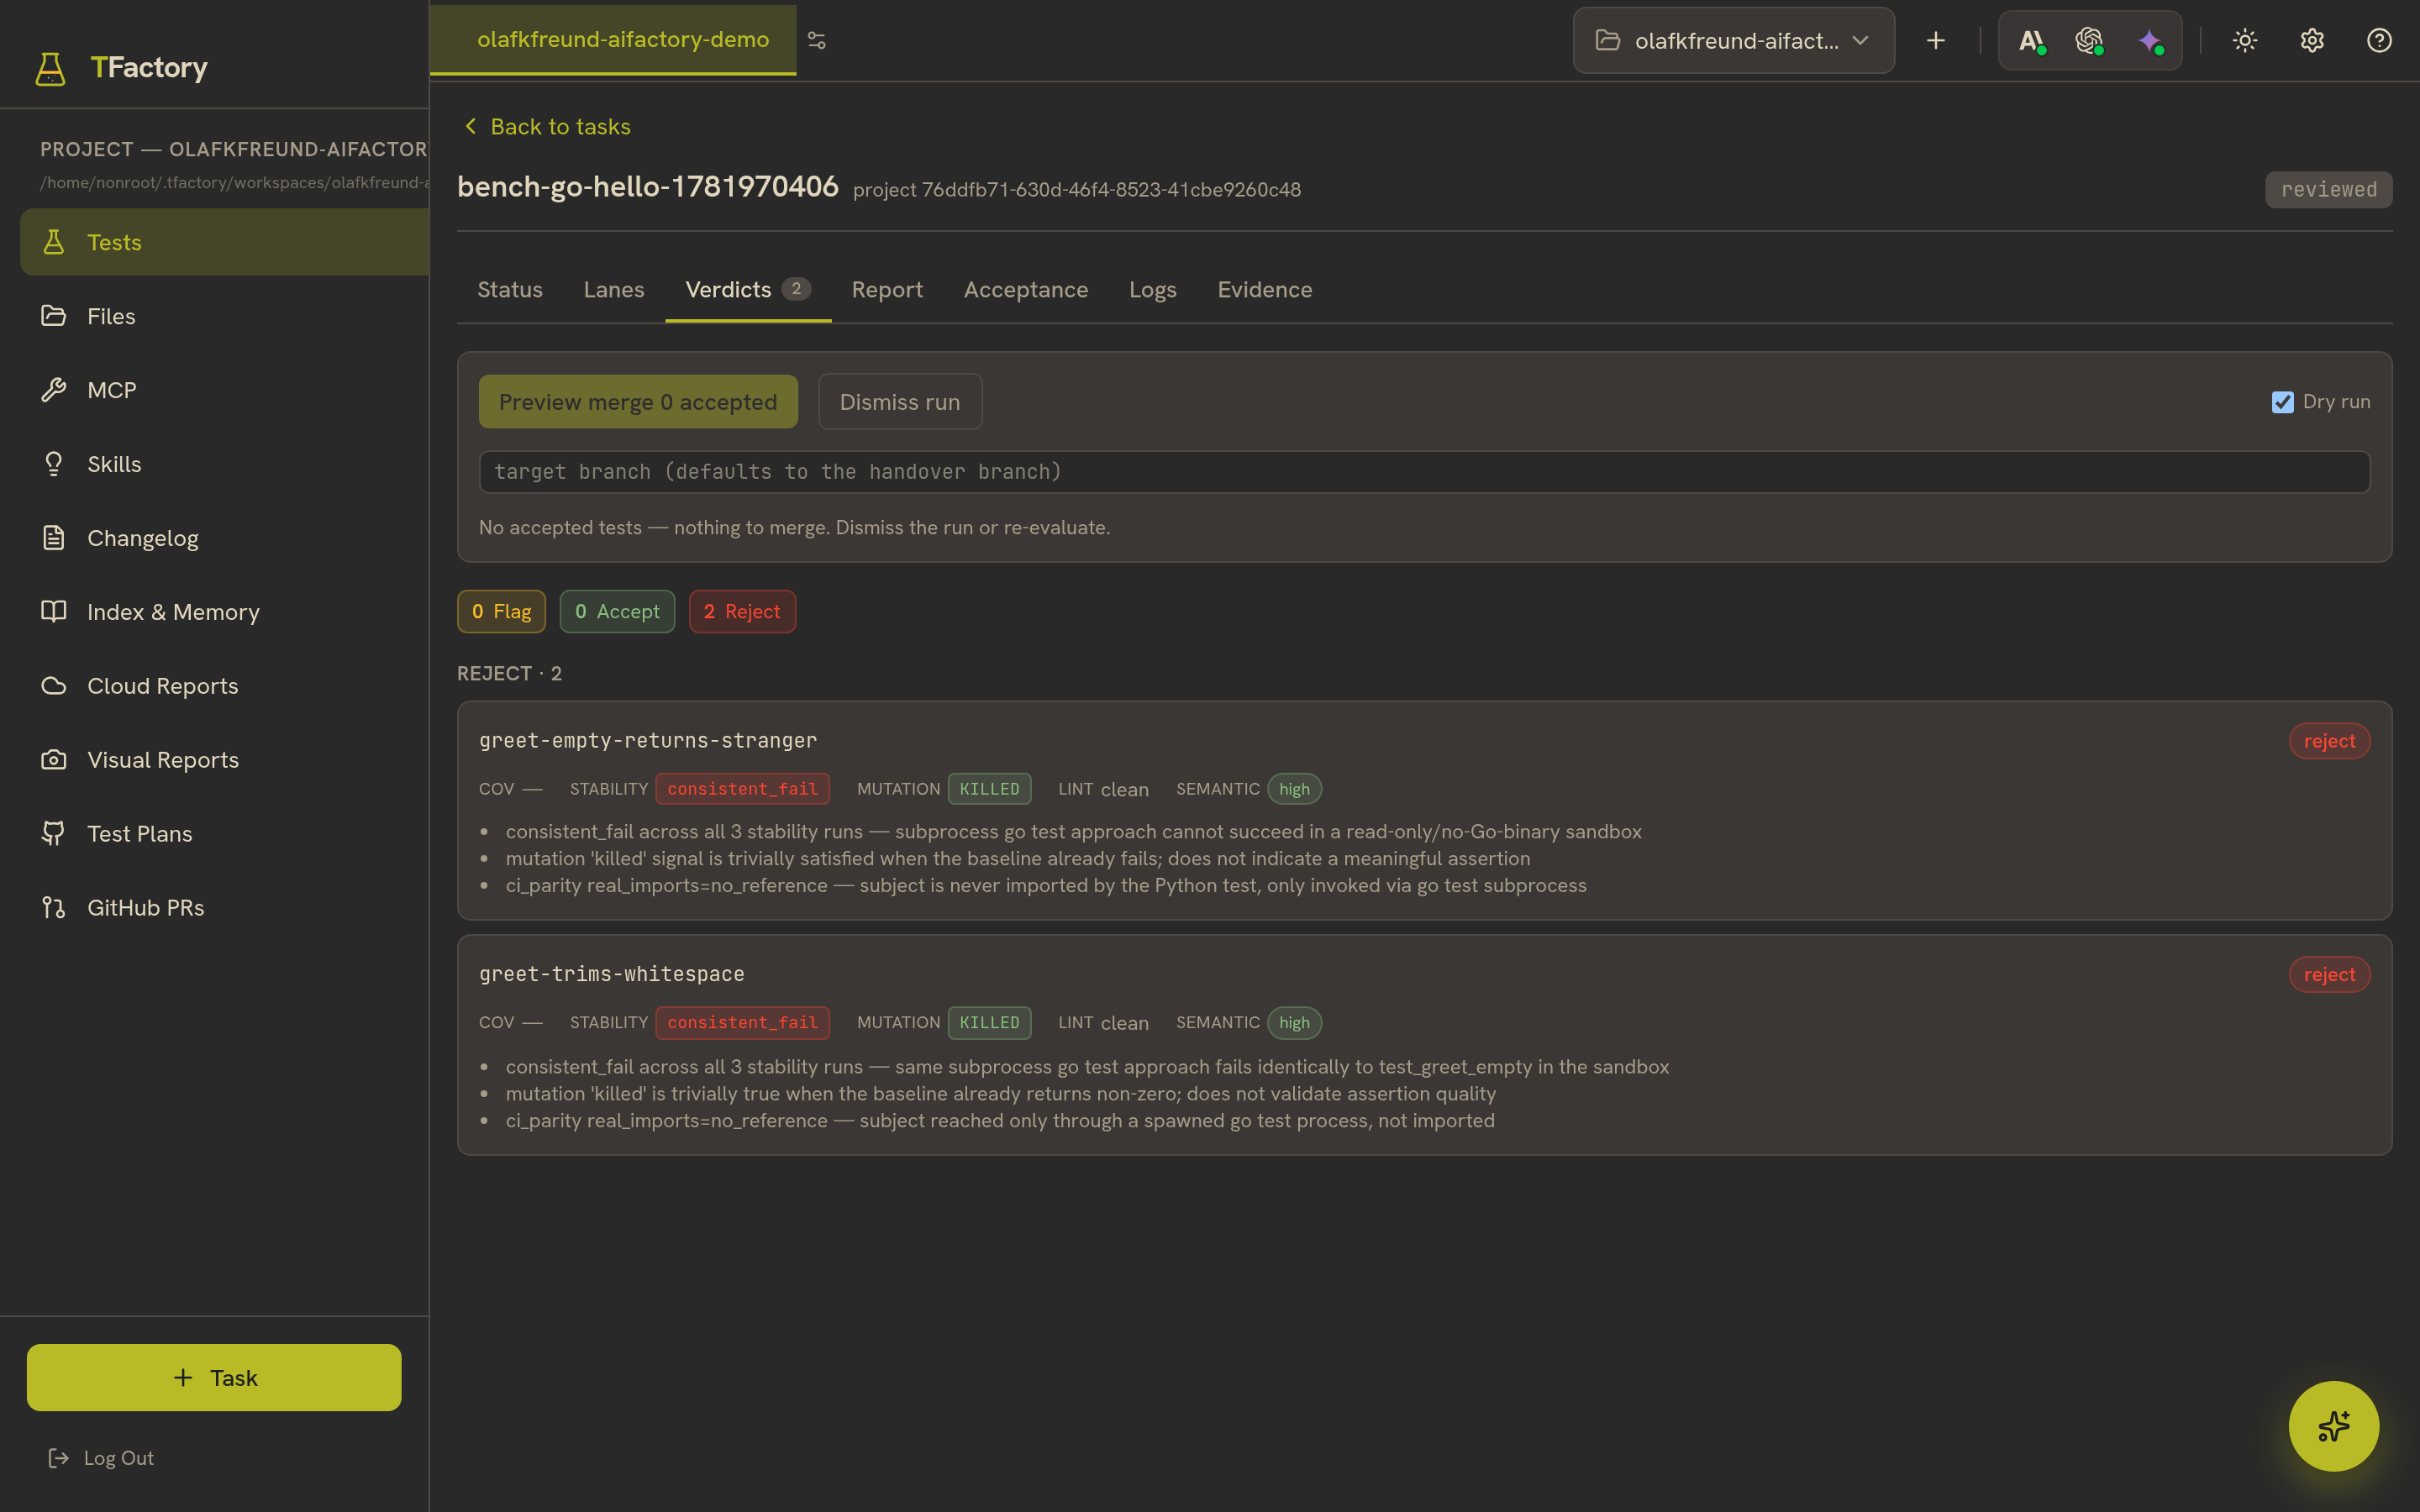The width and height of the screenshot is (2420, 1512).
Task: Open Tests in the sidebar
Action: pyautogui.click(x=225, y=242)
